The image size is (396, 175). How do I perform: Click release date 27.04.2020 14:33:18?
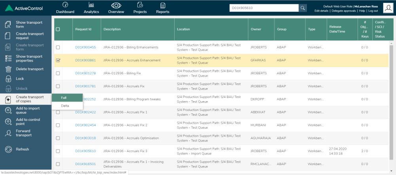tap(338, 151)
